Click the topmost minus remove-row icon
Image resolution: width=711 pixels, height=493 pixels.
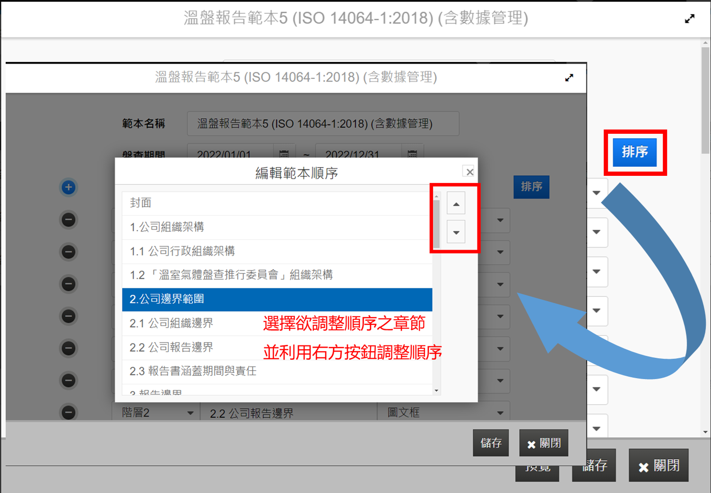pyautogui.click(x=69, y=219)
